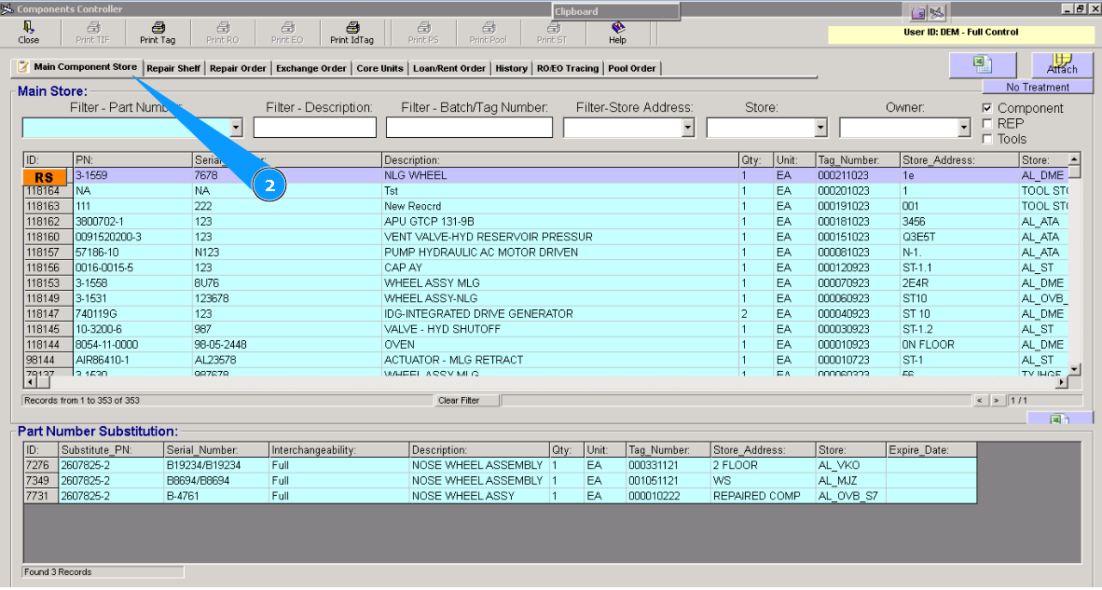
Task: Click the Excel export icon beside Attach
Action: [982, 64]
